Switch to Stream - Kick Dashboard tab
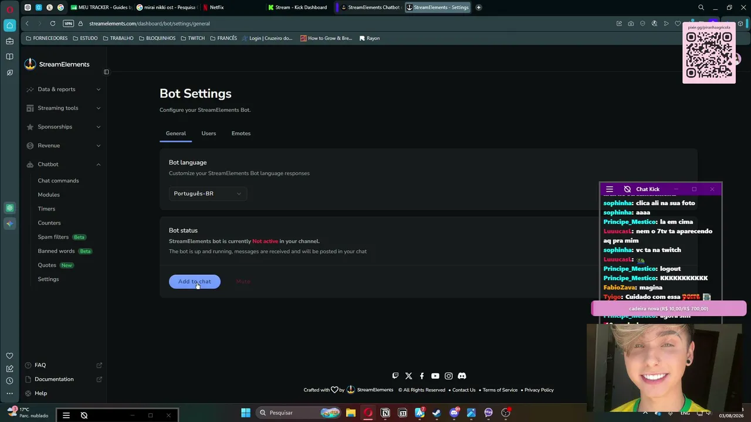 click(297, 8)
